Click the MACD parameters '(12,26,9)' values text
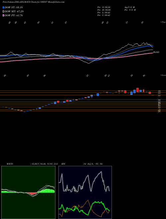 pyautogui.click(x=44, y=164)
